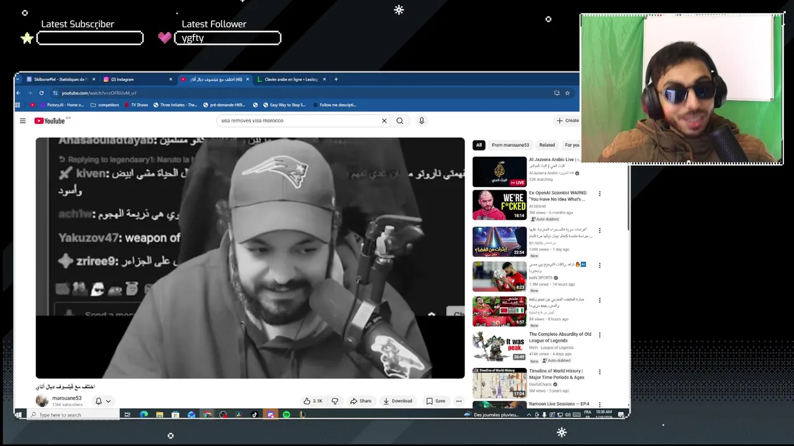Toggle the notification bell for marouane53
Screen dimensions: 794x446
pyautogui.click(x=98, y=401)
